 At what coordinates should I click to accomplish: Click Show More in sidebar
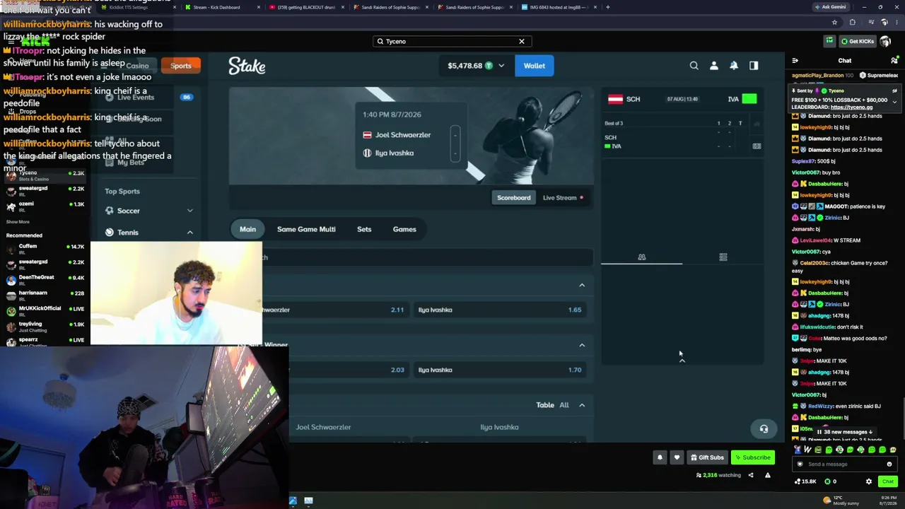coord(18,222)
